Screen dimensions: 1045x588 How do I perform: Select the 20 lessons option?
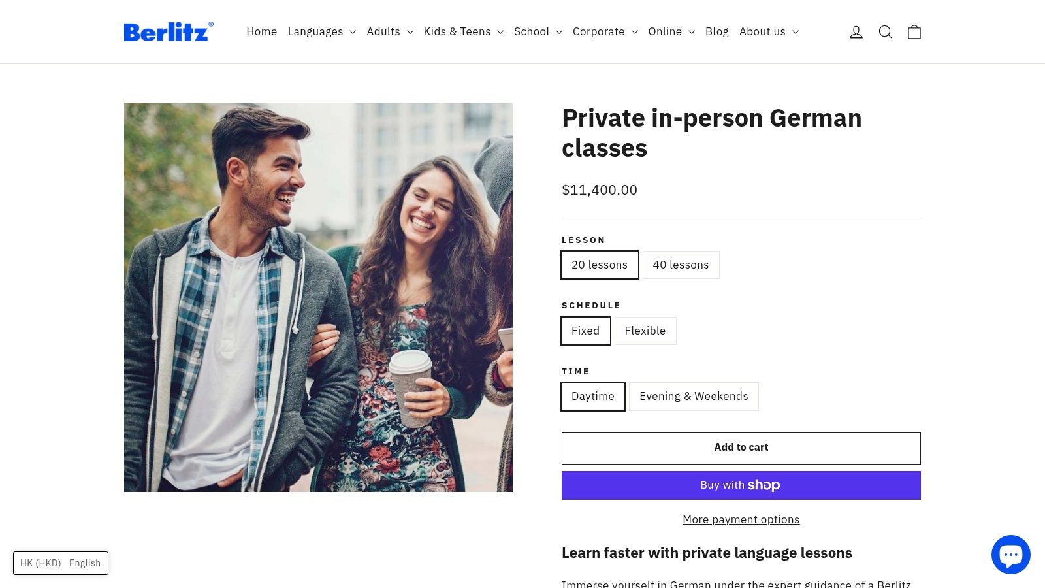tap(600, 265)
